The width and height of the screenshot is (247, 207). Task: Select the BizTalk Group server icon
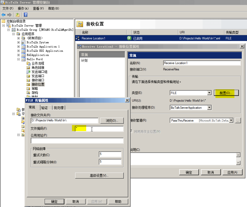(14, 30)
